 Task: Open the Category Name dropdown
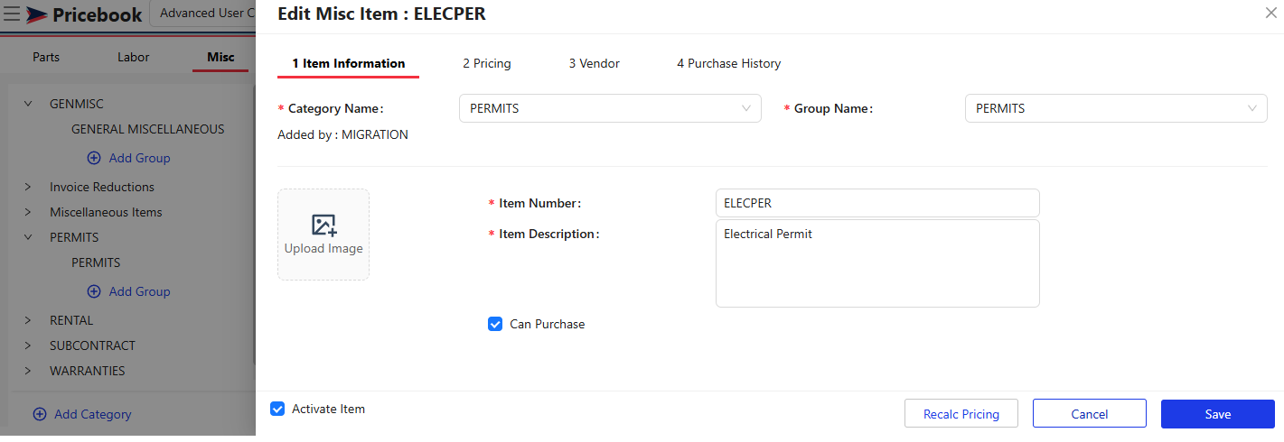610,108
